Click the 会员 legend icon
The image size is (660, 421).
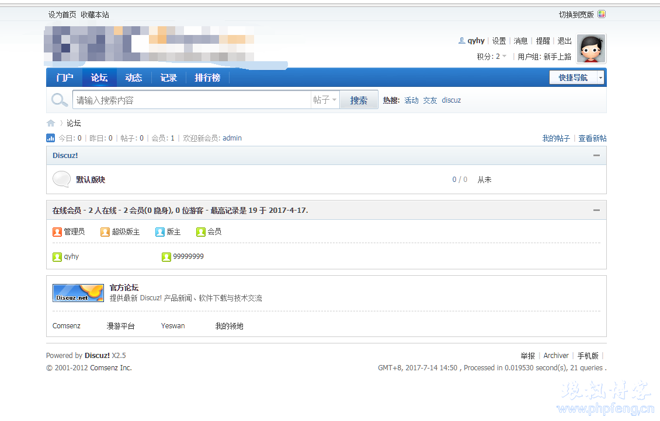point(201,232)
